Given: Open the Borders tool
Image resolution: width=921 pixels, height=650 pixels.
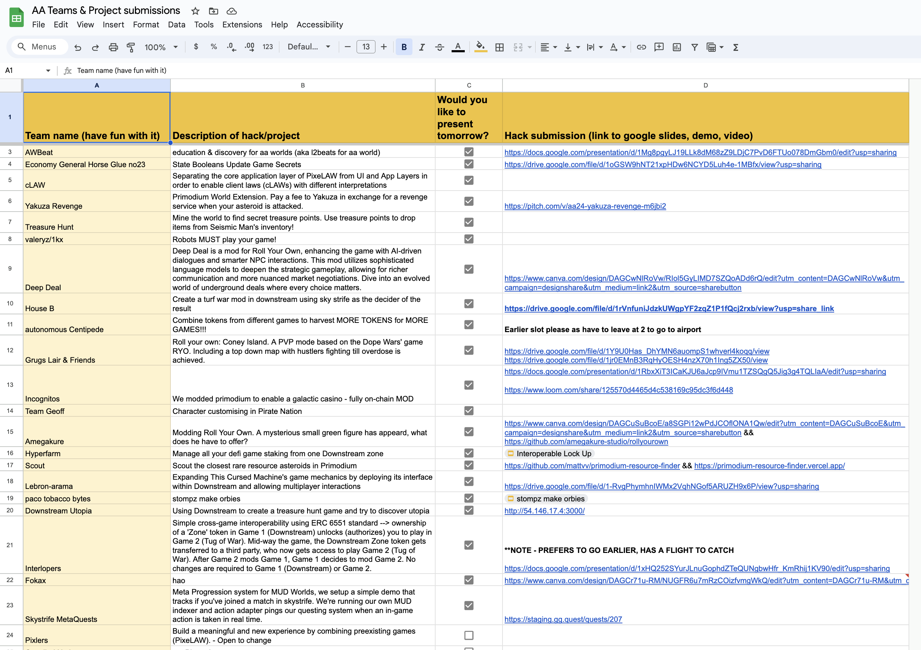Looking at the screenshot, I should pos(499,47).
